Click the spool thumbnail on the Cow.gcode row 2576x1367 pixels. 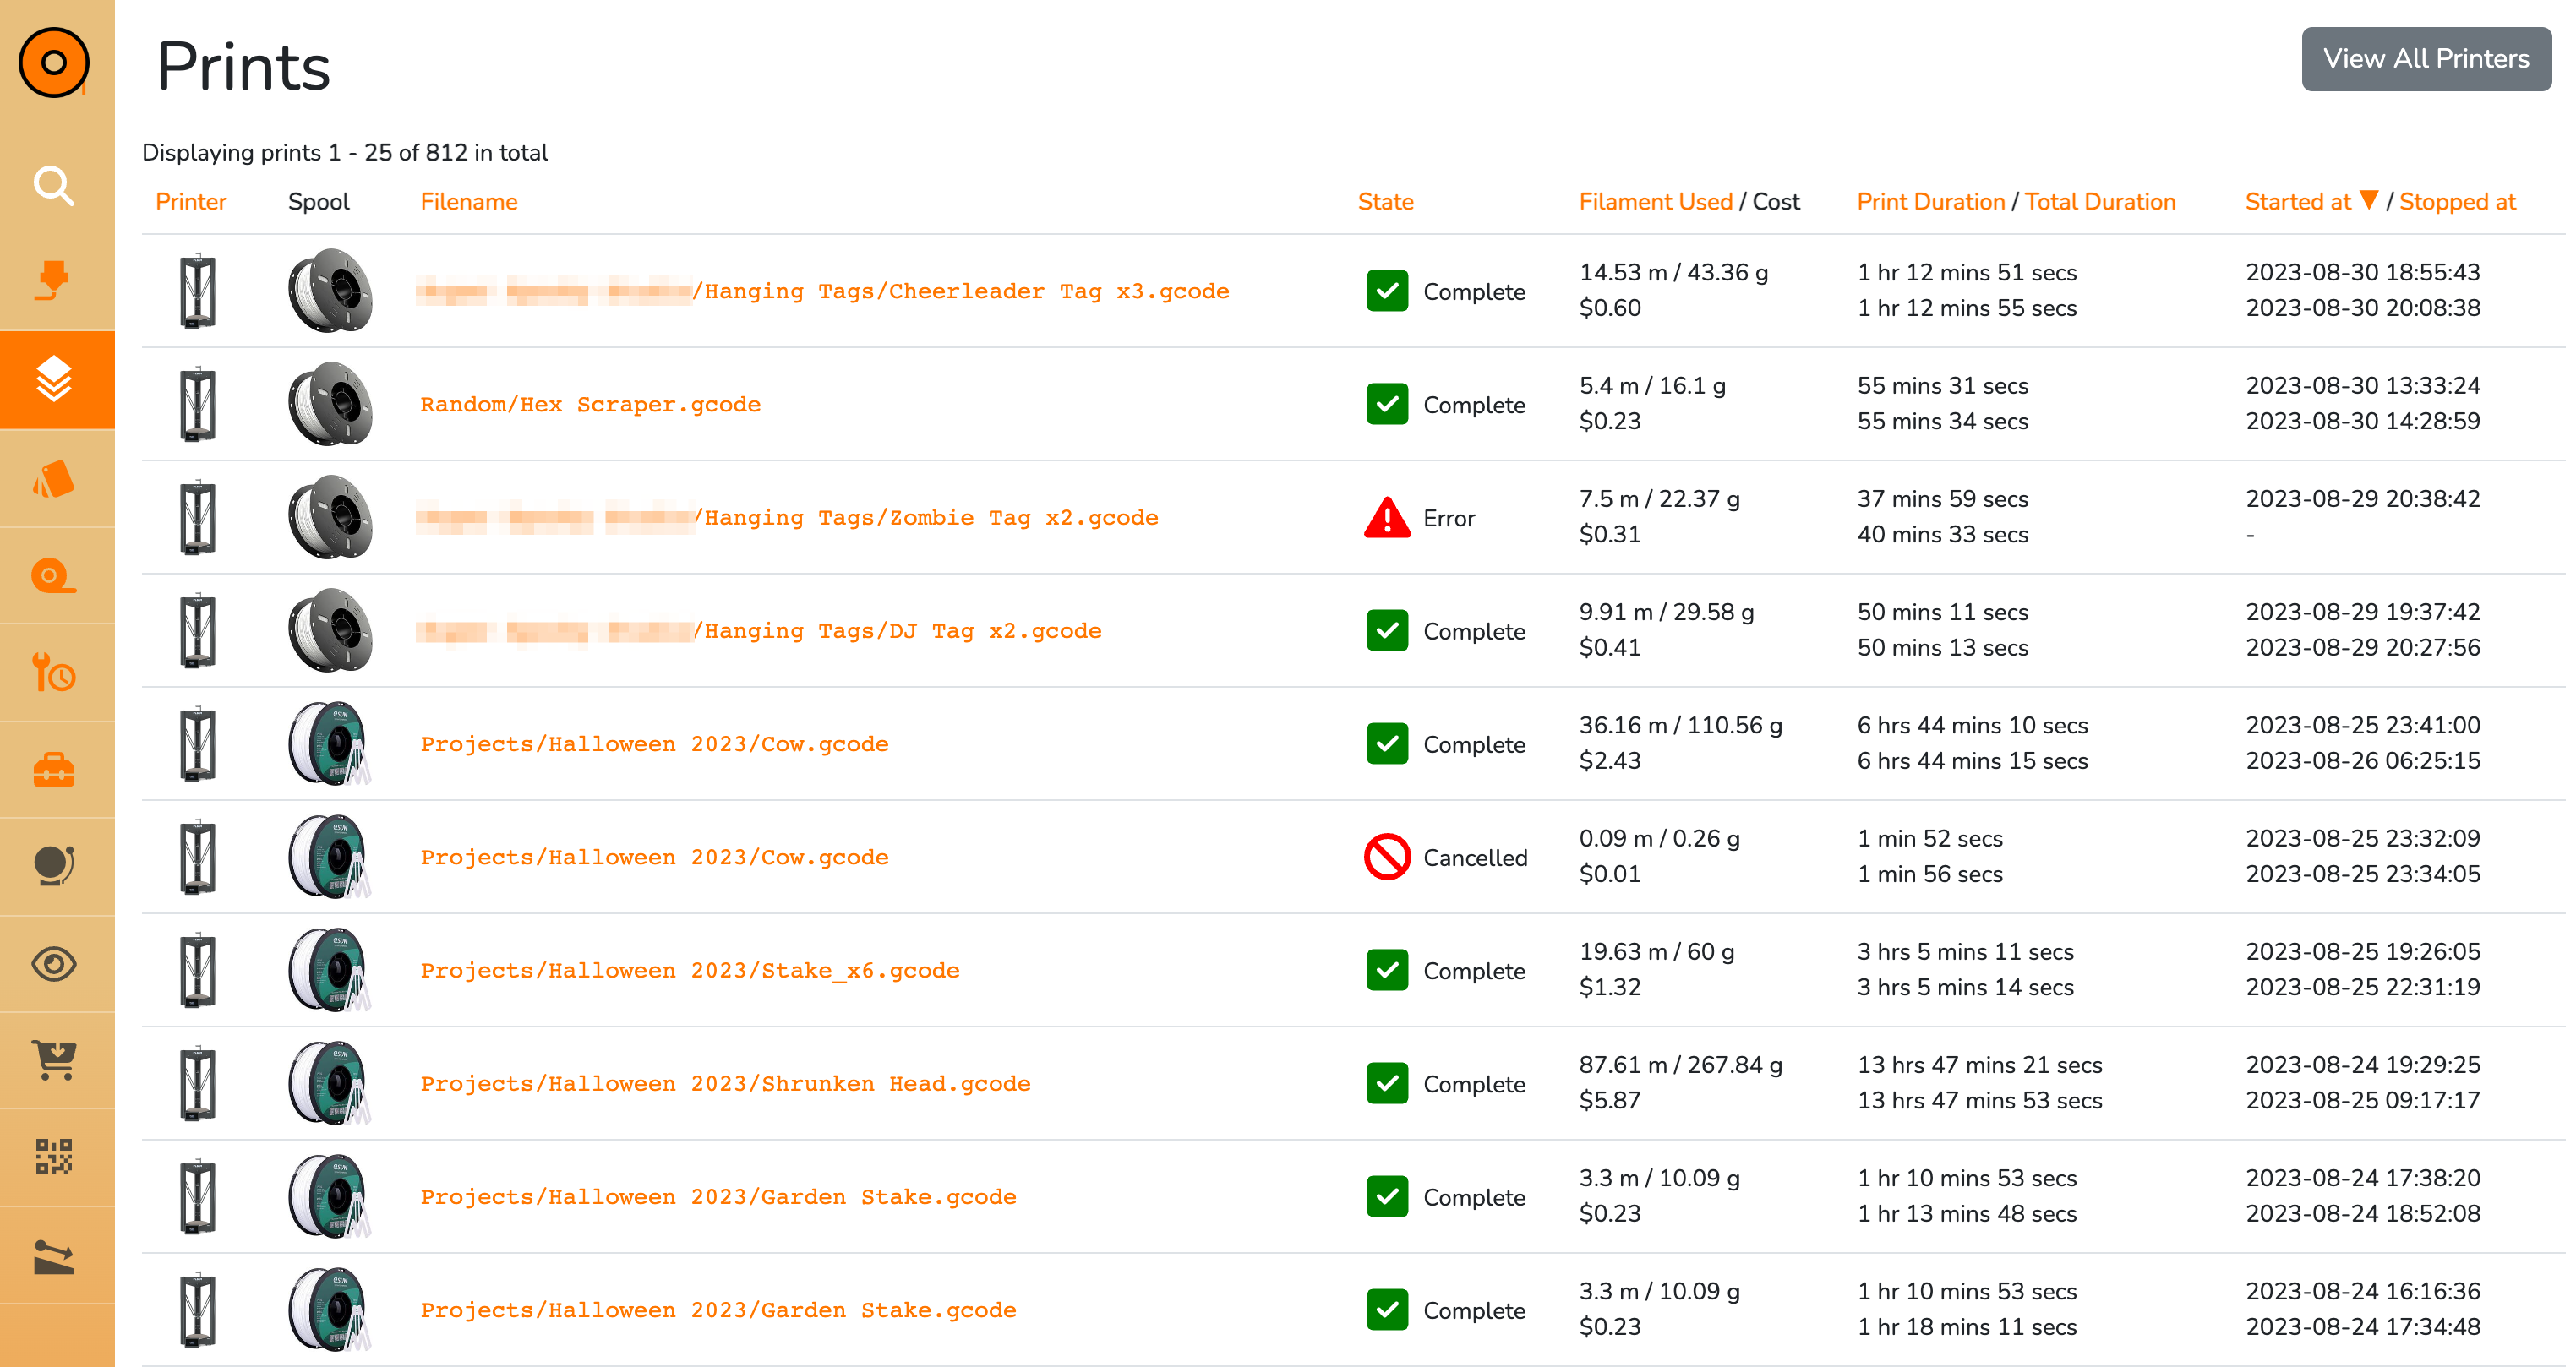330,744
